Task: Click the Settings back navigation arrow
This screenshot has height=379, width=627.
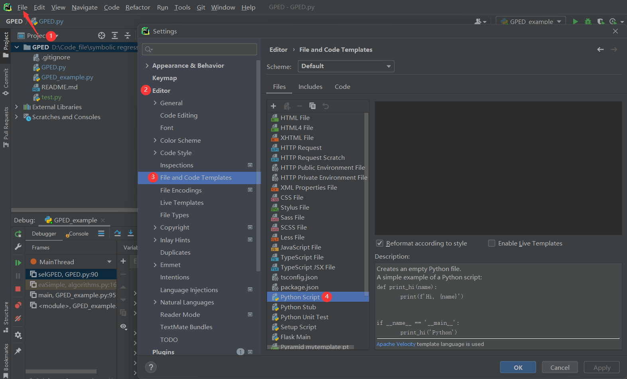Action: coord(600,49)
